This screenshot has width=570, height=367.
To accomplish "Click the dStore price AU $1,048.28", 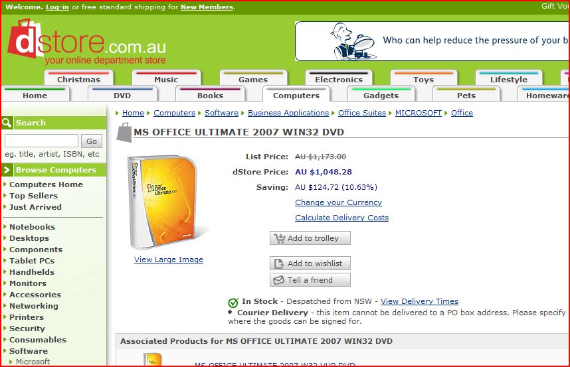I will [324, 172].
